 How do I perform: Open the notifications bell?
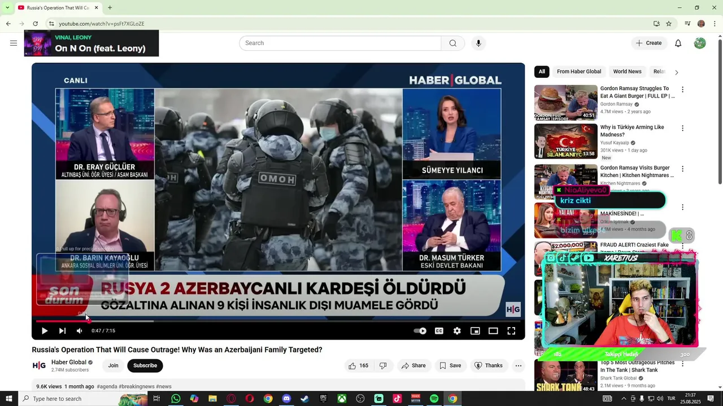click(x=678, y=43)
